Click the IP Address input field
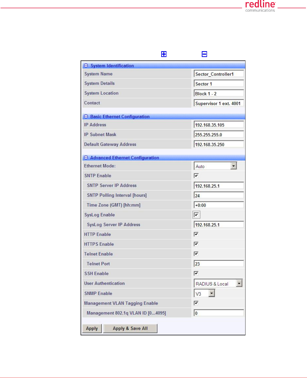The image size is (307, 378). (x=219, y=125)
